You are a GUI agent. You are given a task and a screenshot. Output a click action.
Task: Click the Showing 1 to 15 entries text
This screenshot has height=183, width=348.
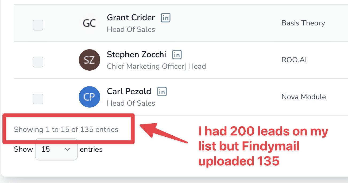[x=66, y=129]
